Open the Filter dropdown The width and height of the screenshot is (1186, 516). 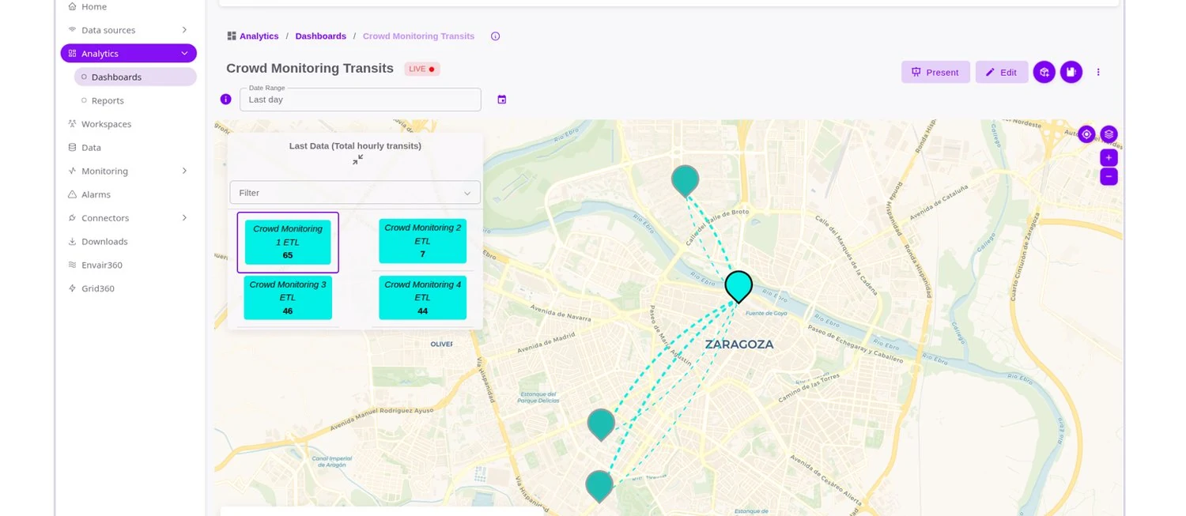pos(355,193)
